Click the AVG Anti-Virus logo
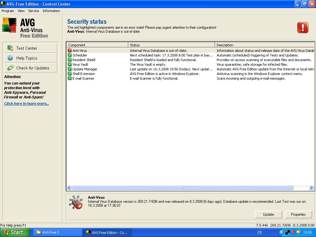This screenshot has height=237, width=316. [25, 28]
